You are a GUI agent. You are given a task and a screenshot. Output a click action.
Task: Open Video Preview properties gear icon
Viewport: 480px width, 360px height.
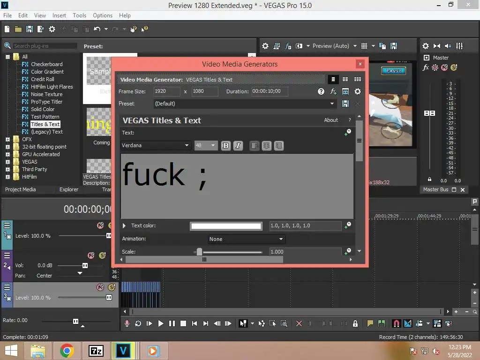(265, 46)
